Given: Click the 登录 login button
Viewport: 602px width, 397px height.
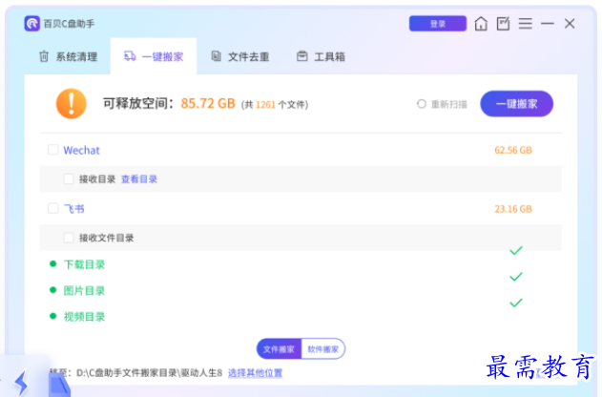Looking at the screenshot, I should point(438,24).
